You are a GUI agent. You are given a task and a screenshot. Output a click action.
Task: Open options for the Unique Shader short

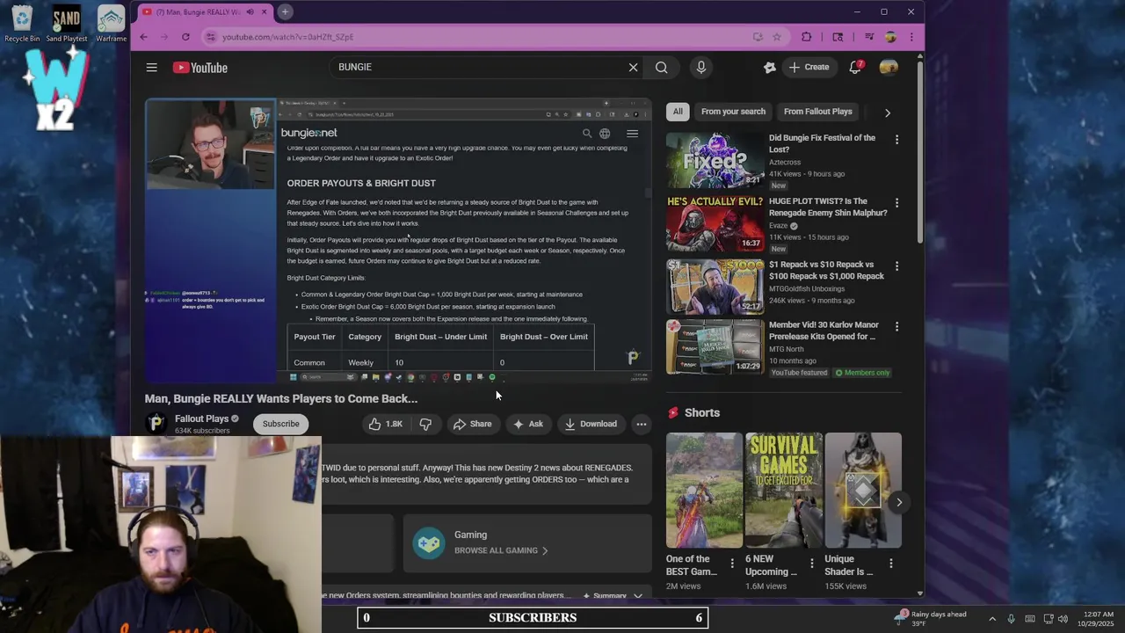(890, 564)
